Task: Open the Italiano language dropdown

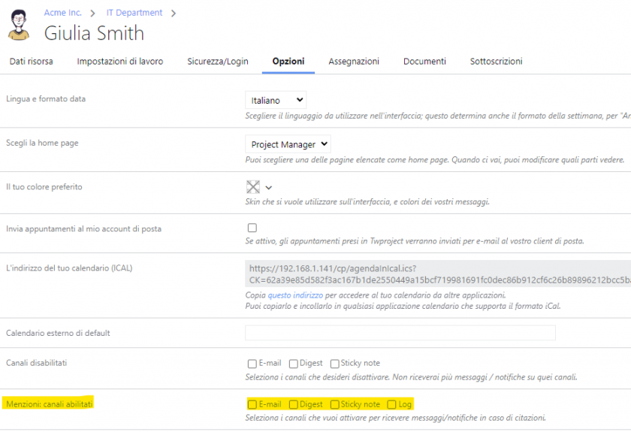Action: pos(276,100)
